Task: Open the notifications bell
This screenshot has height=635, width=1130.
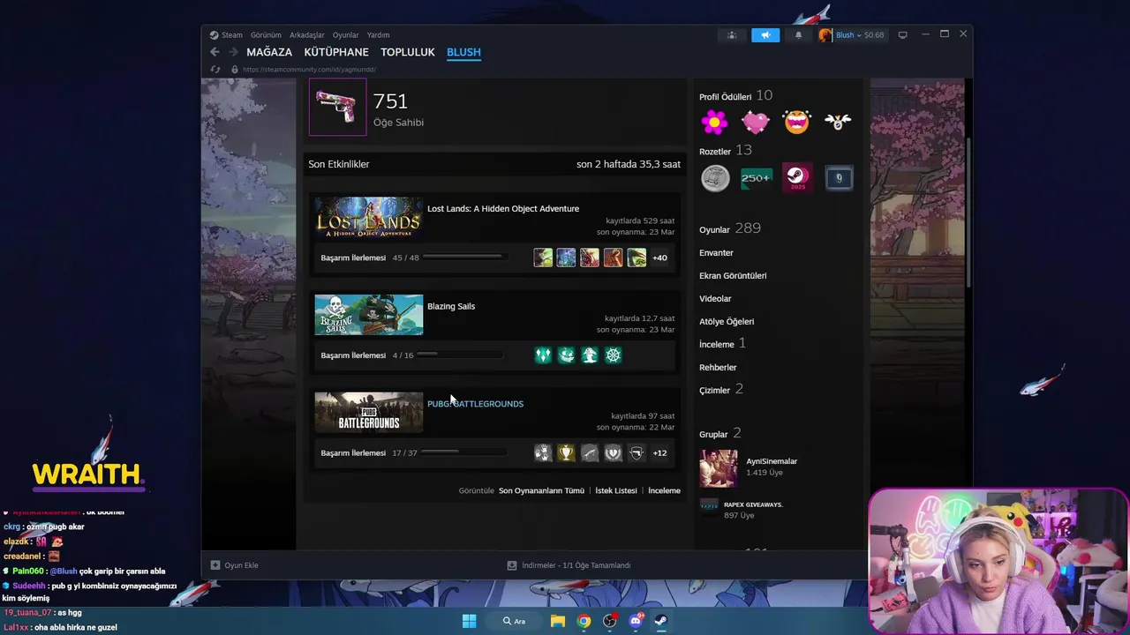Action: (x=798, y=35)
